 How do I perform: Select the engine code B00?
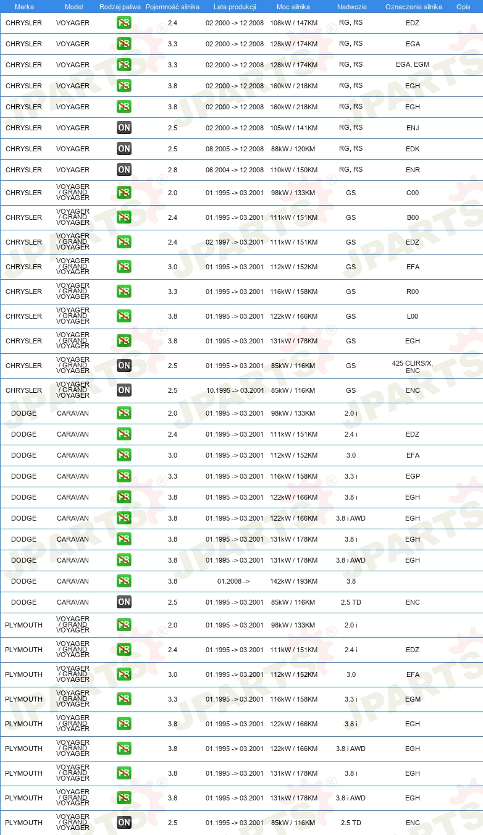[413, 217]
